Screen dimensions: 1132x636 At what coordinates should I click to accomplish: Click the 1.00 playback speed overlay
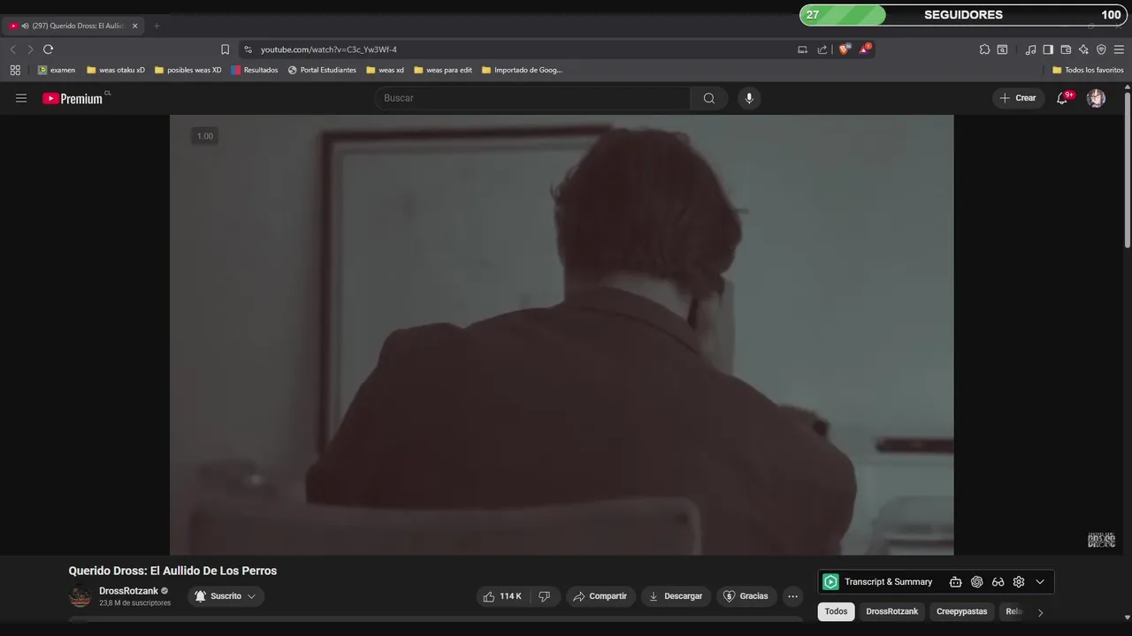[204, 136]
